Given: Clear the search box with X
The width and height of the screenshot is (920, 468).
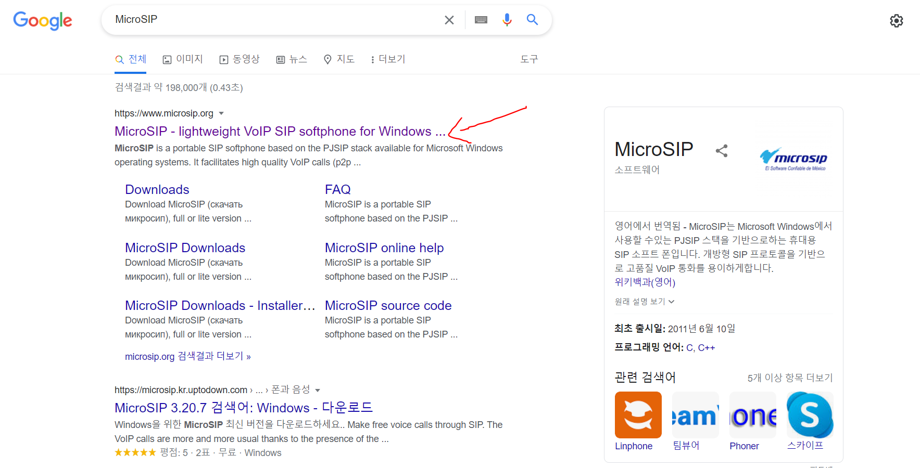Looking at the screenshot, I should click(449, 20).
